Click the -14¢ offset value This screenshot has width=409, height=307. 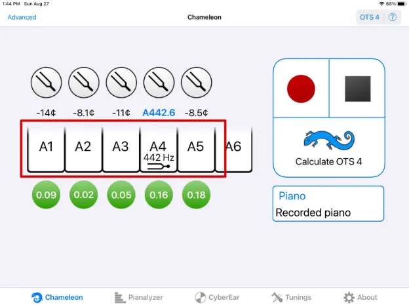pyautogui.click(x=46, y=113)
